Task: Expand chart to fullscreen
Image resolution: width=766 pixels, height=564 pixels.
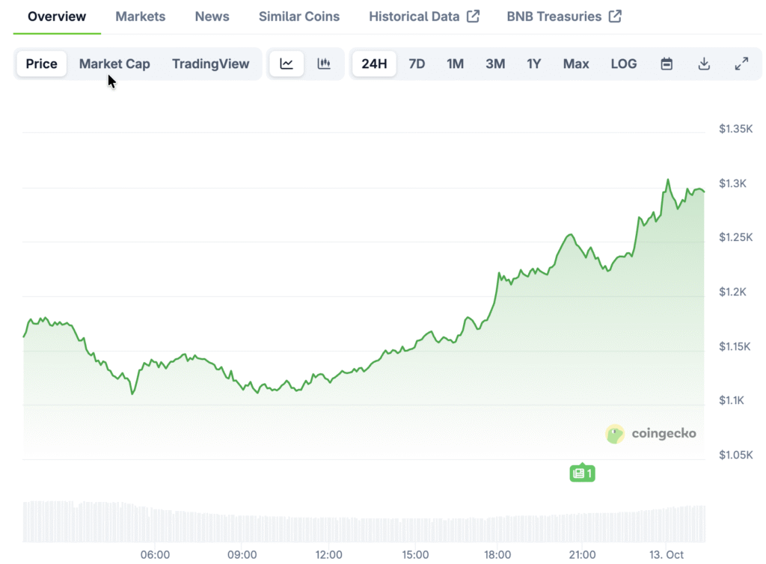Action: pos(741,64)
